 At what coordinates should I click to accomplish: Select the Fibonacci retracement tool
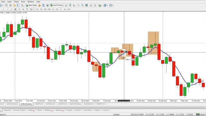click(19, 9)
